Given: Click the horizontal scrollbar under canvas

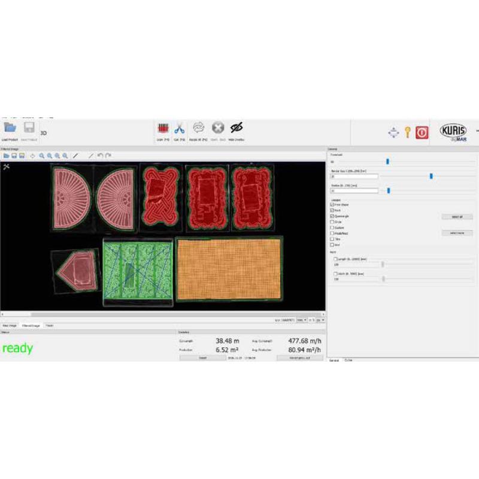Looking at the screenshot, I should coord(162,314).
